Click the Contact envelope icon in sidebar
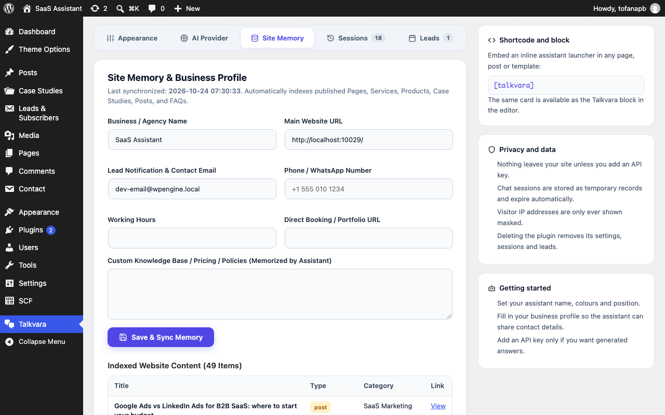 click(x=9, y=189)
